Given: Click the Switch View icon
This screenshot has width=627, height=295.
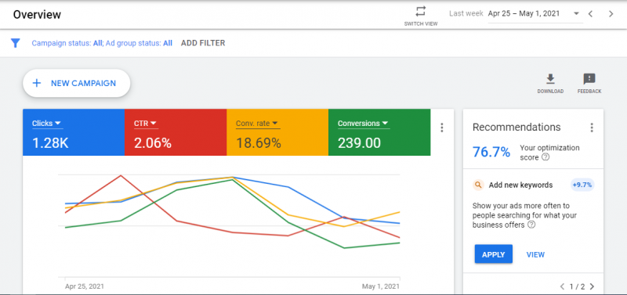Looking at the screenshot, I should [421, 11].
